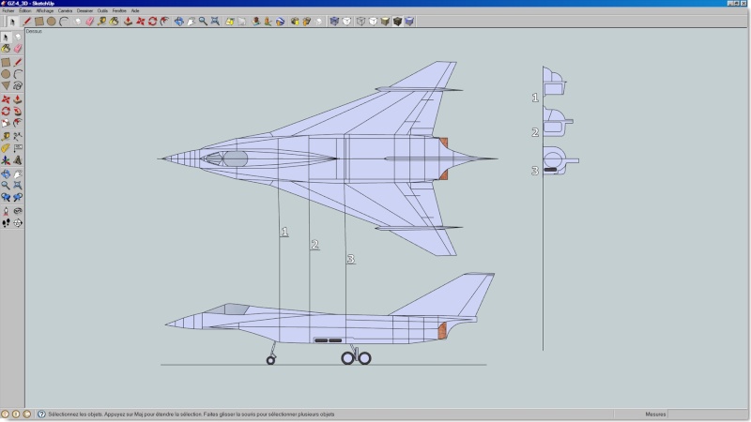Click the Select arrow in top toolbar
This screenshot has height=422, width=751.
coord(13,21)
